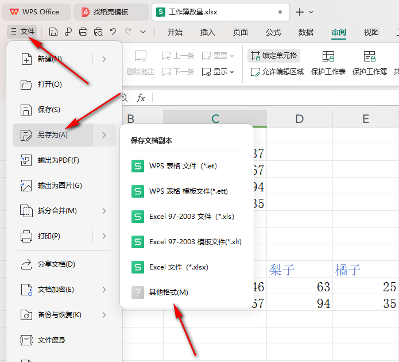Select column C header
This screenshot has height=362, width=399.
coord(215,119)
